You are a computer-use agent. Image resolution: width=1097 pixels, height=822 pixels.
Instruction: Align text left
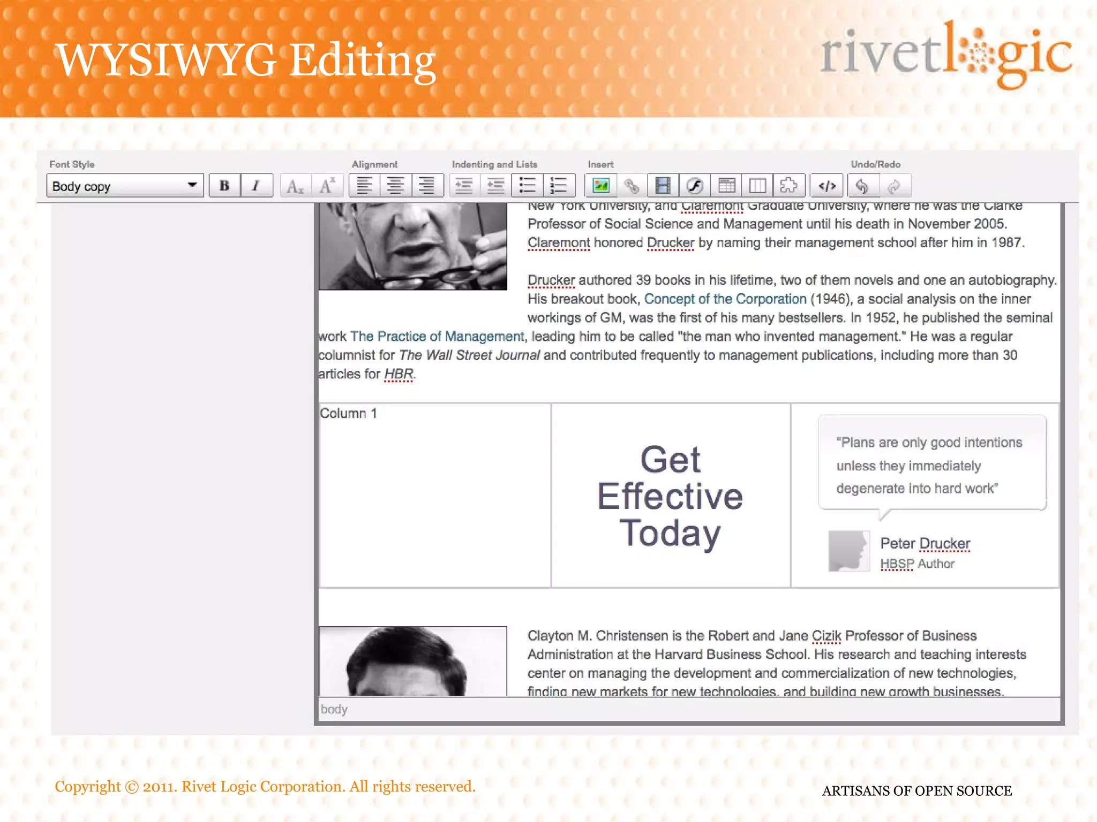coord(365,186)
